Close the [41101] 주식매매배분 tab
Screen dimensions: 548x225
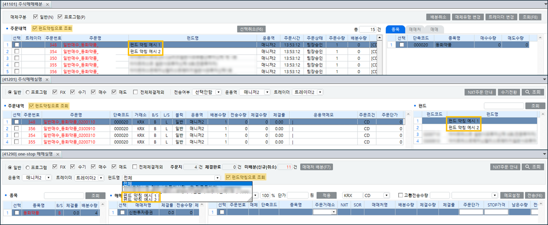47,4
